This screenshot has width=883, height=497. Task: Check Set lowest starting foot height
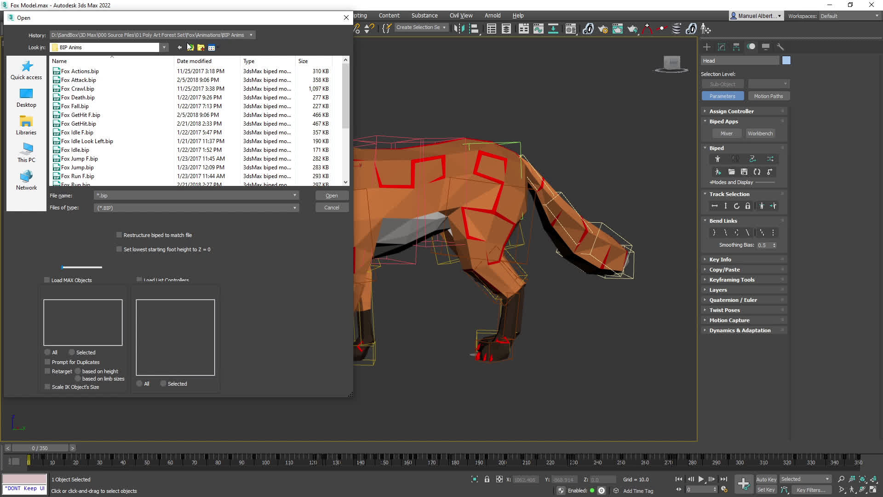click(x=119, y=249)
